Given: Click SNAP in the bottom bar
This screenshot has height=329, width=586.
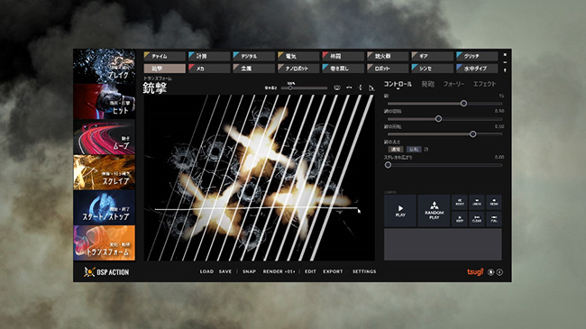Looking at the screenshot, I should [249, 272].
